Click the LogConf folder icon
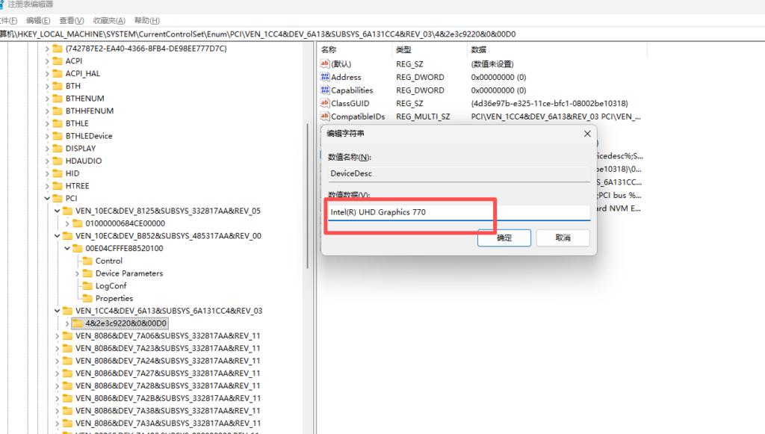Viewport: 765px width, 434px height. point(87,286)
